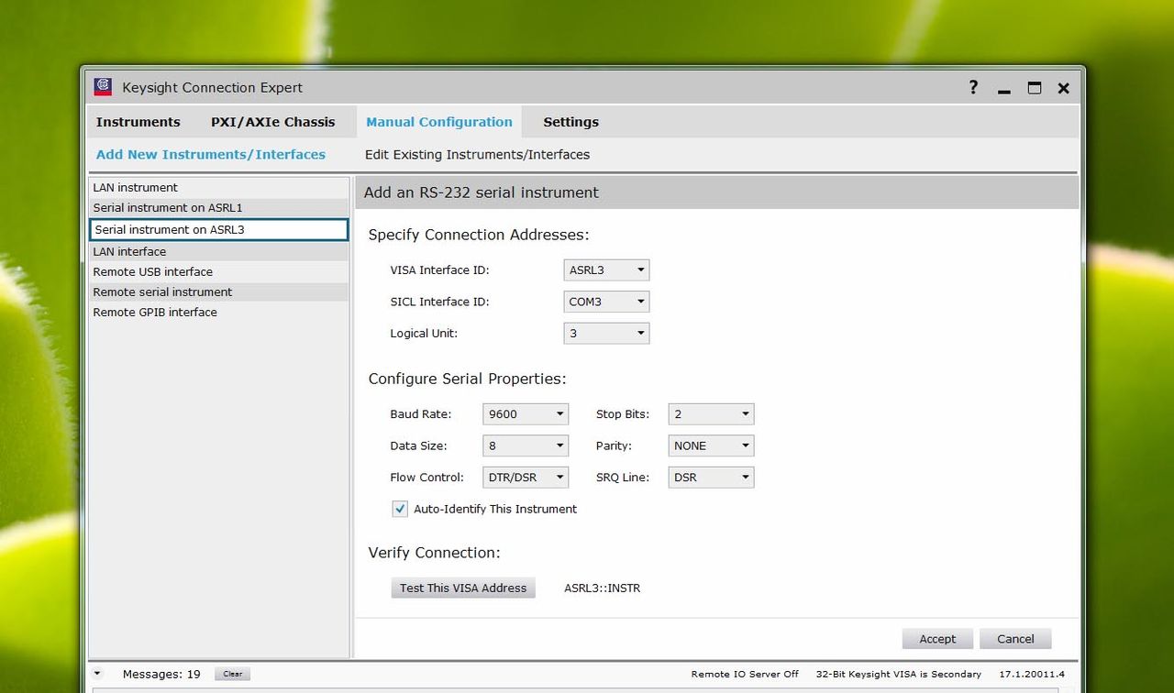Click the Messages: 19 status text
This screenshot has width=1174, height=693.
161,674
